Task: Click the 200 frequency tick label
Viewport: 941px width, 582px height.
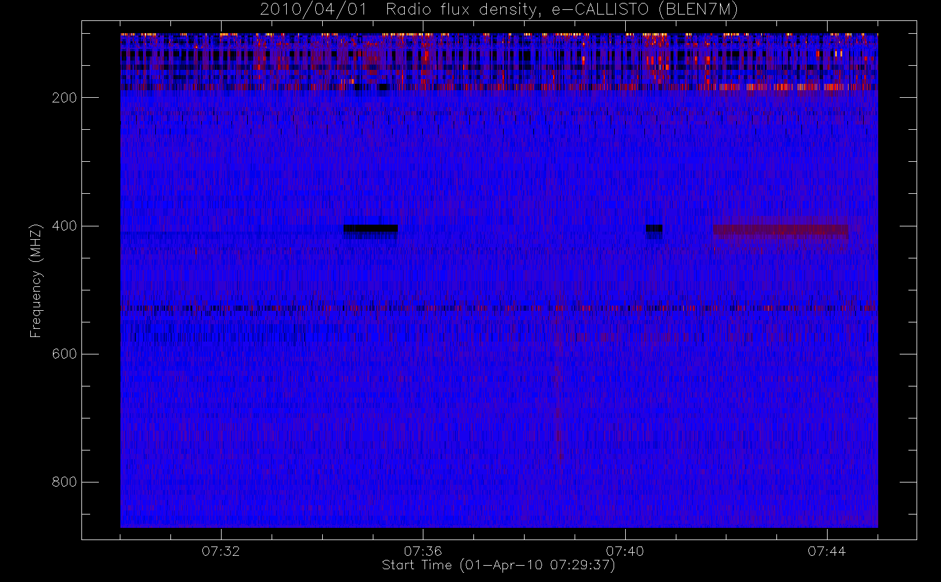Action: click(65, 98)
